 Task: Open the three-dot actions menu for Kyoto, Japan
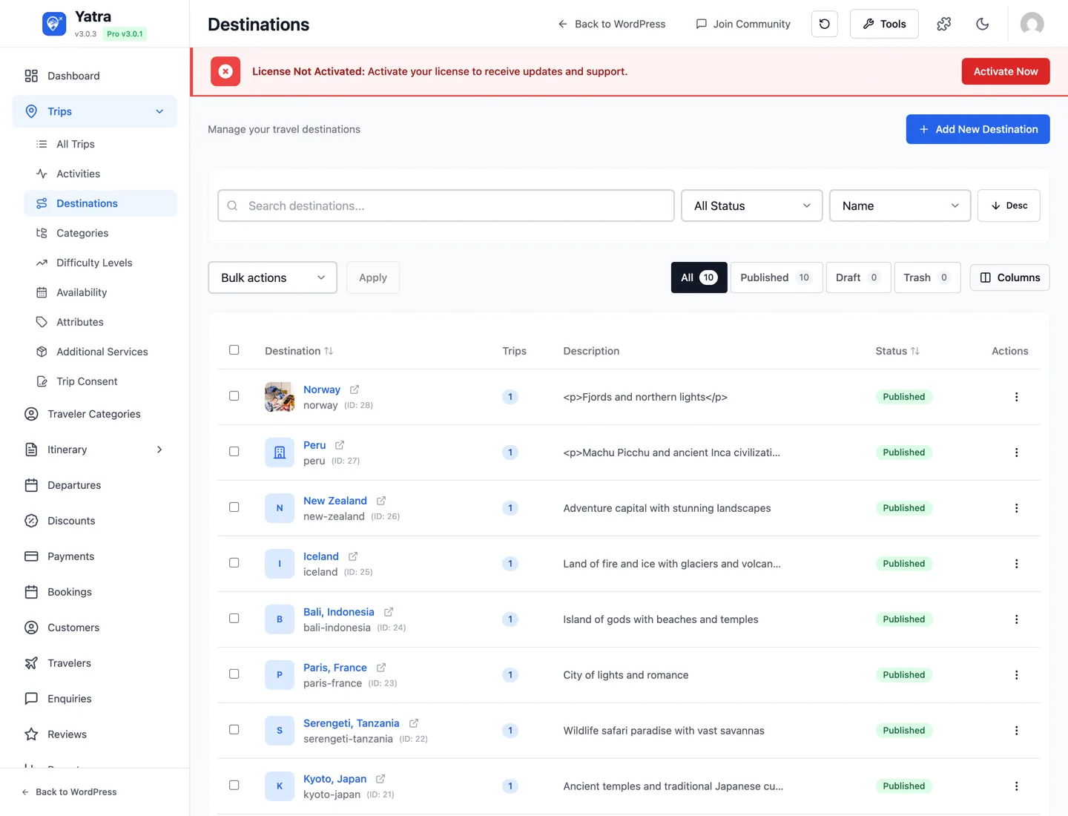point(1016,786)
